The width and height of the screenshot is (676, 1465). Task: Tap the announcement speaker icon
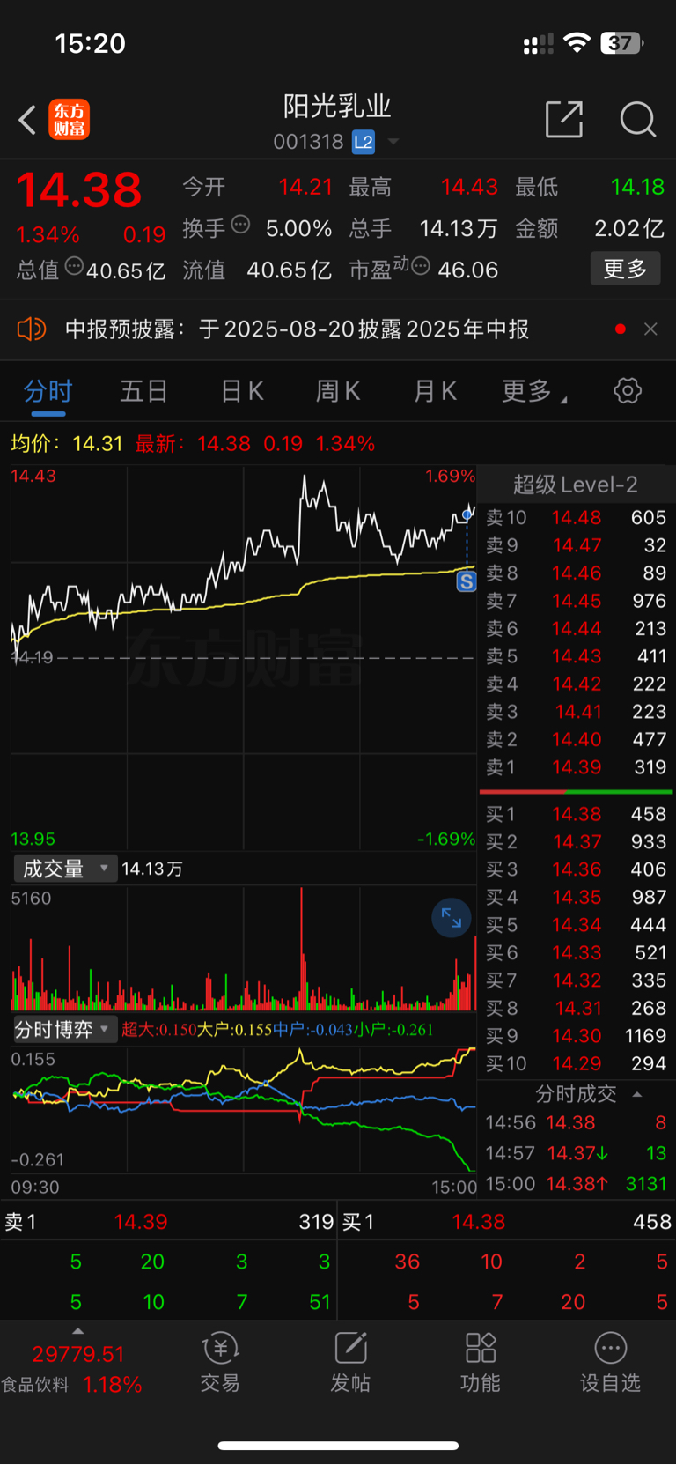tap(31, 329)
